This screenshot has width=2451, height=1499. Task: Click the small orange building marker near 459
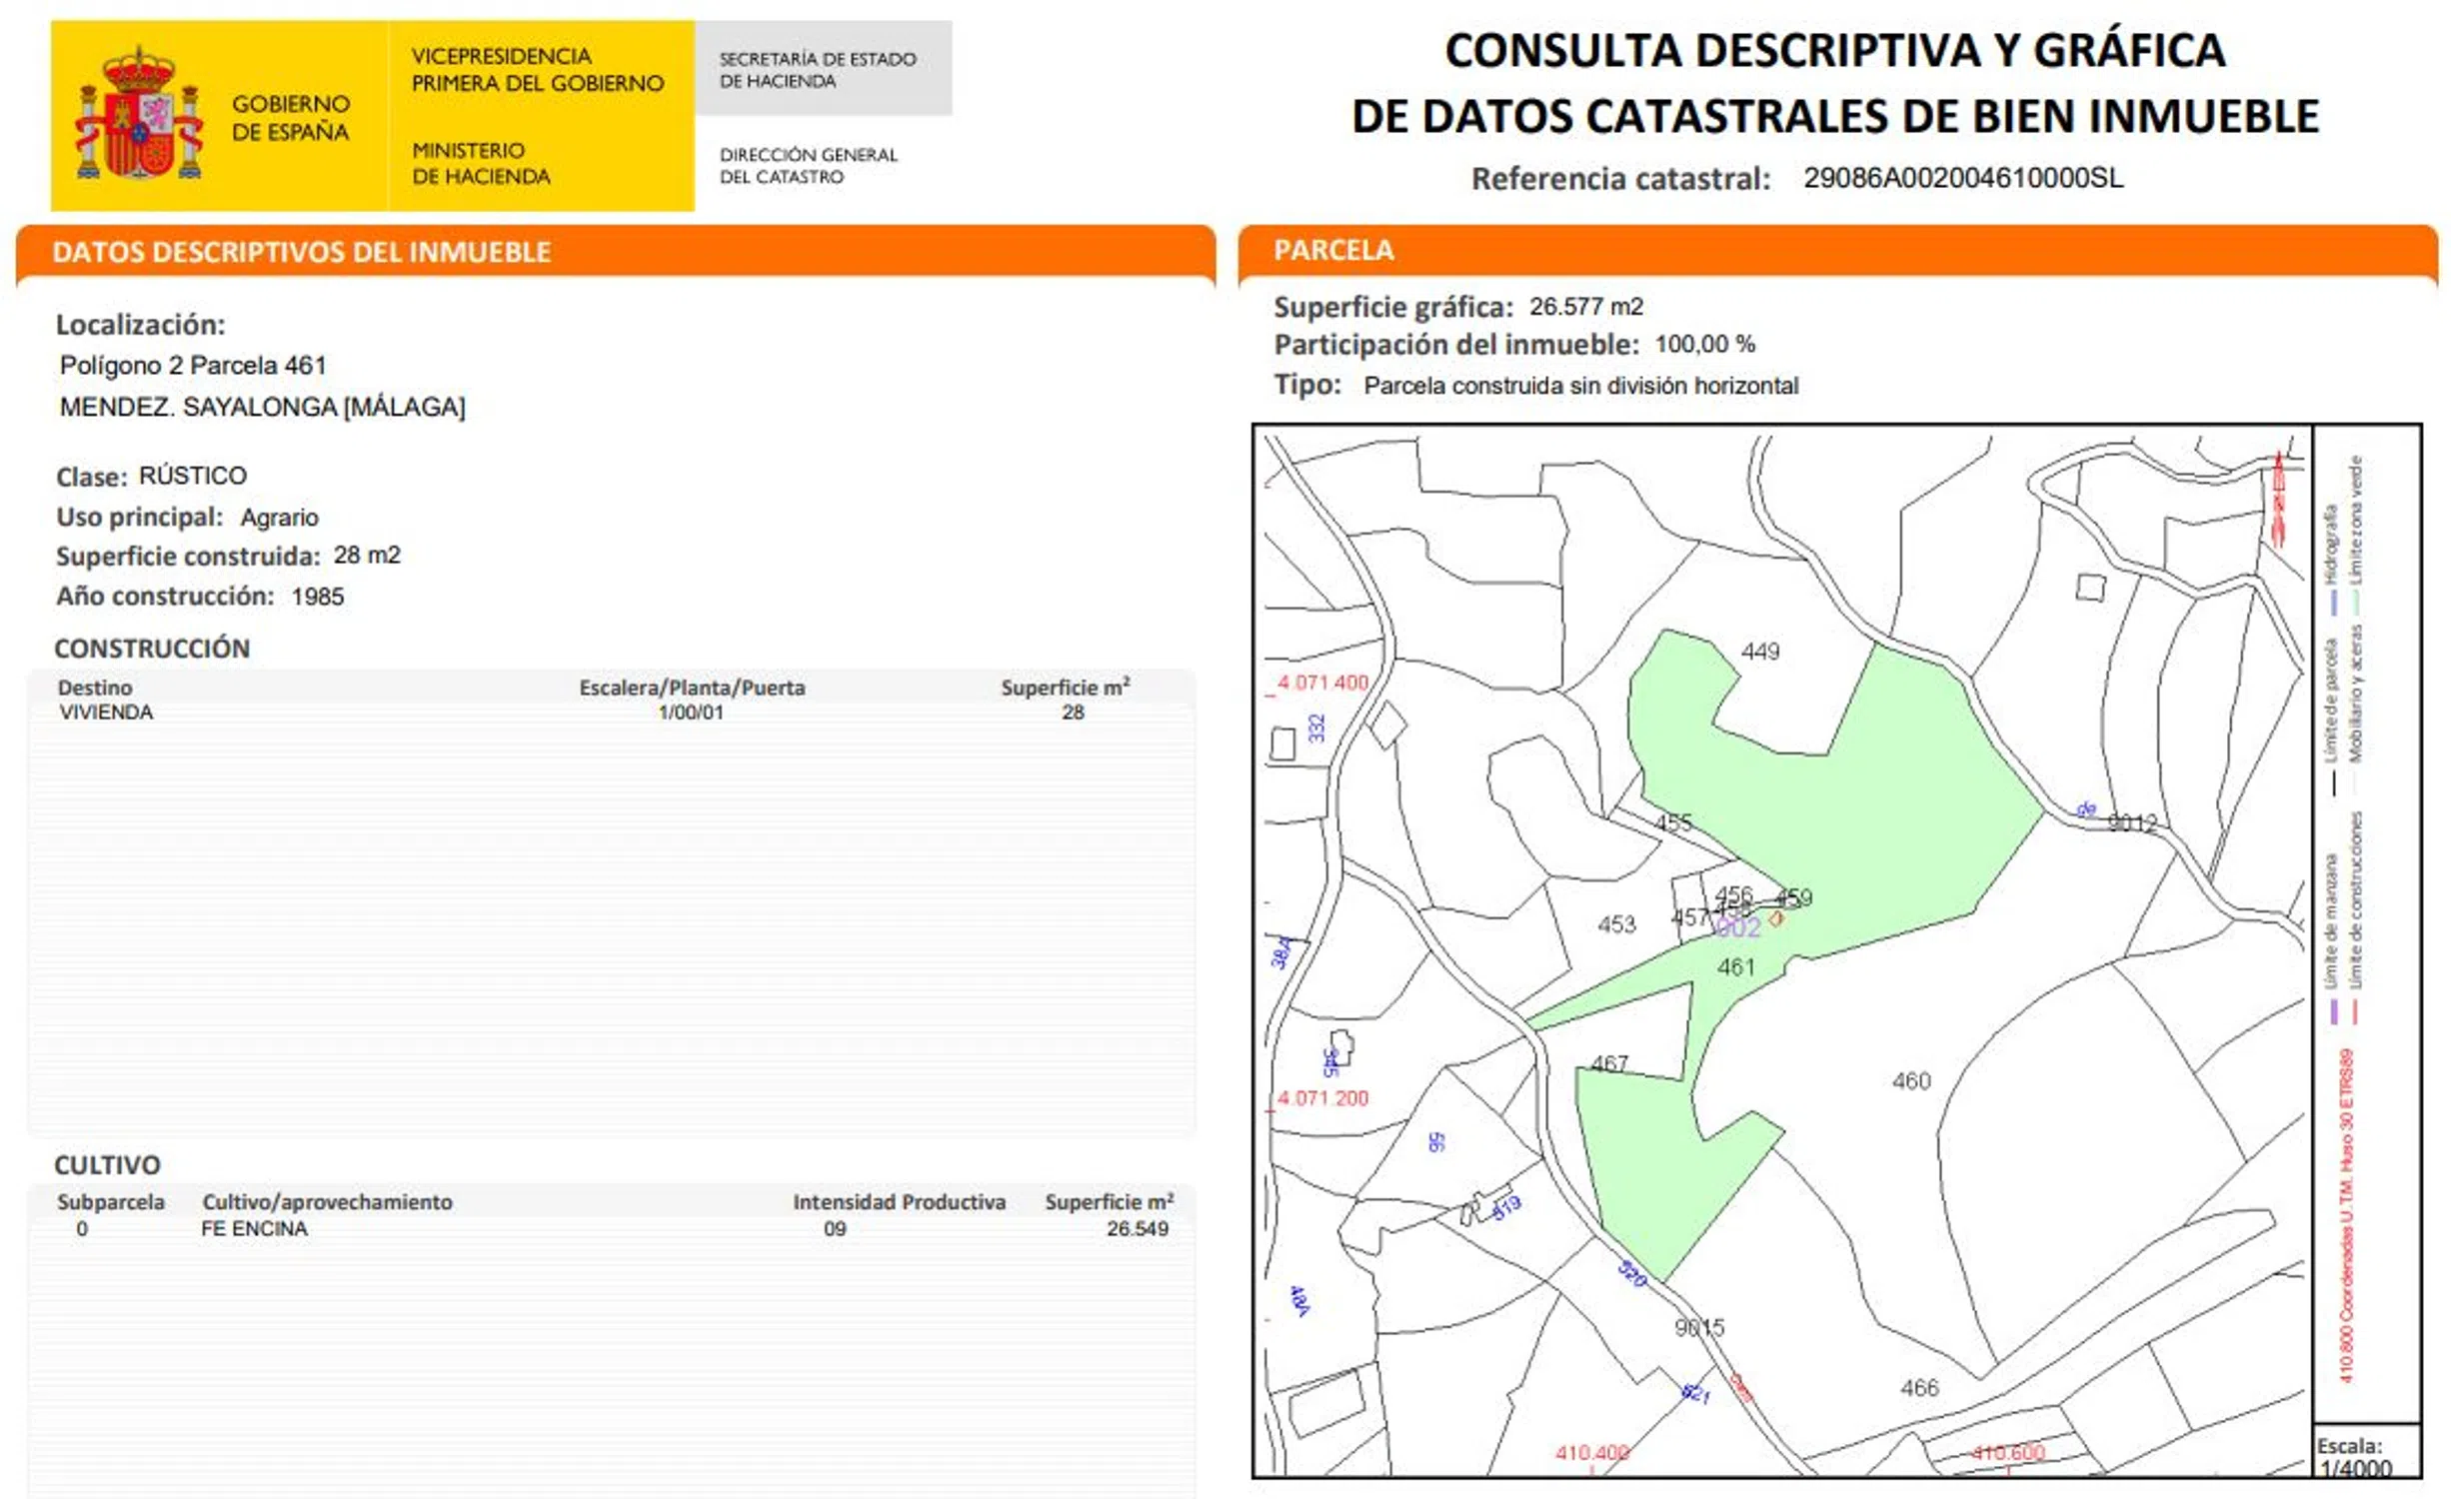pos(1776,918)
